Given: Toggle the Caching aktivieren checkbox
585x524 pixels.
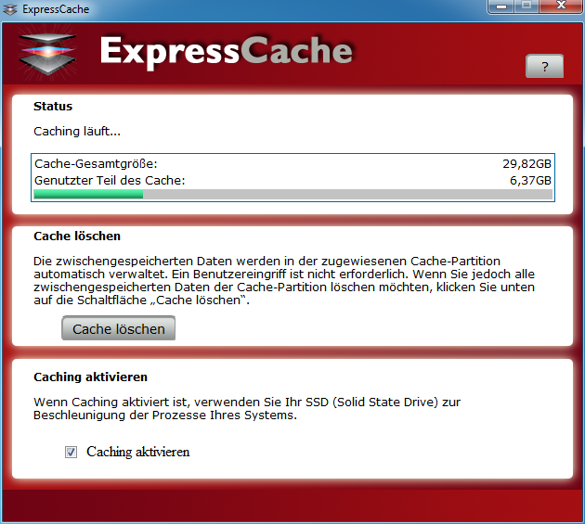Looking at the screenshot, I should pos(71,453).
